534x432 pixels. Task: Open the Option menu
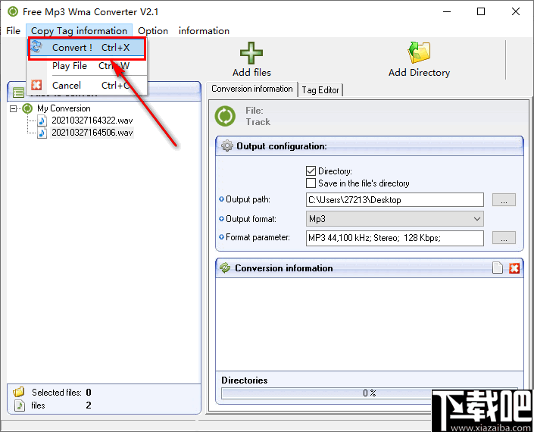[x=153, y=30]
